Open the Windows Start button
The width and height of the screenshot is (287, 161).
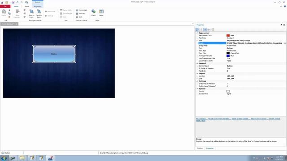click(4, 158)
